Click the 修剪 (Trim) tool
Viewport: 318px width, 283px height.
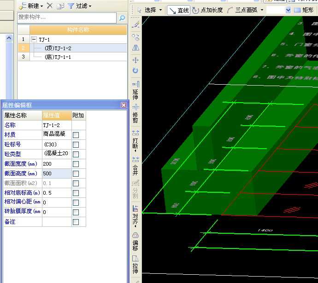135,114
